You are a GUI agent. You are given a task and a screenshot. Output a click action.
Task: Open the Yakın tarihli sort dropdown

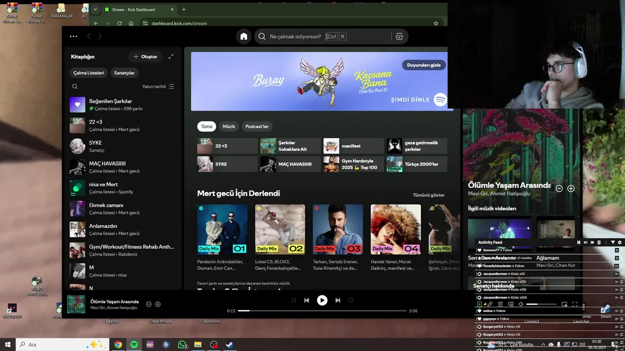[158, 86]
